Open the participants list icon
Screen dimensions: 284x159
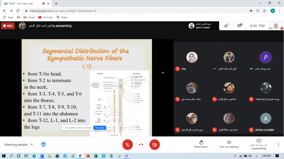coord(227,26)
